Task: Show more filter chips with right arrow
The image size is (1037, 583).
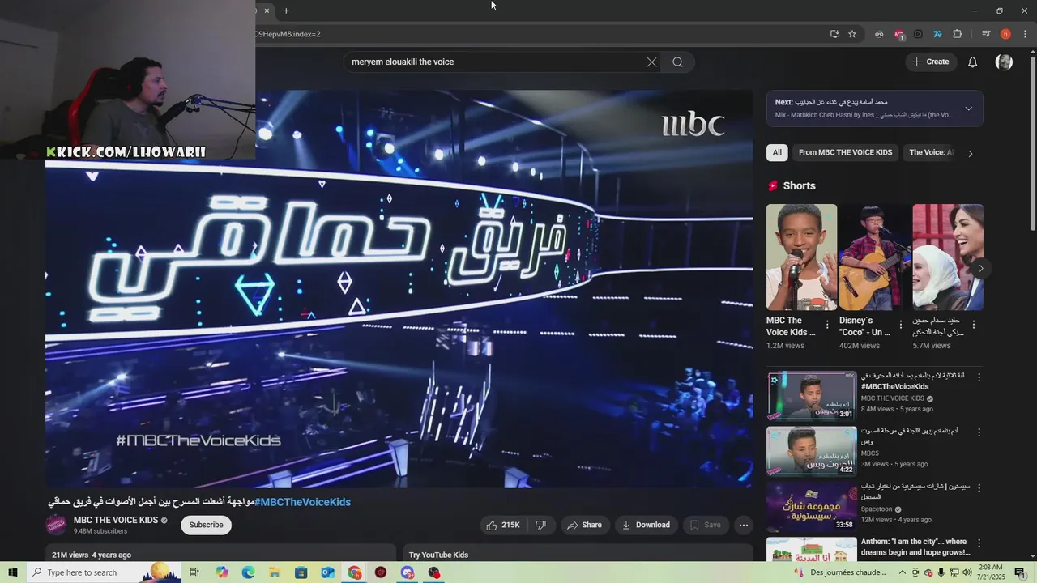Action: (971, 153)
